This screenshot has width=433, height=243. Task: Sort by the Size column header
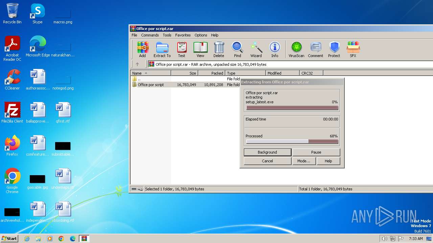[x=184, y=73]
